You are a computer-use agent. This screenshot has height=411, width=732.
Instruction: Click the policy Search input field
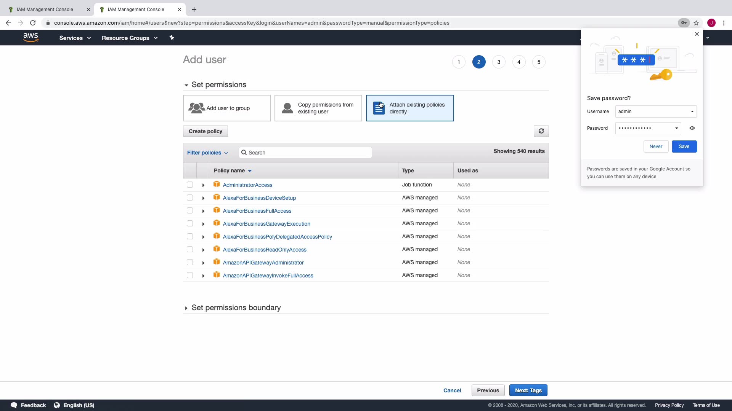tap(309, 153)
